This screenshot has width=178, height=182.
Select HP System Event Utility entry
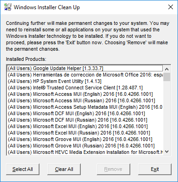[85, 81]
